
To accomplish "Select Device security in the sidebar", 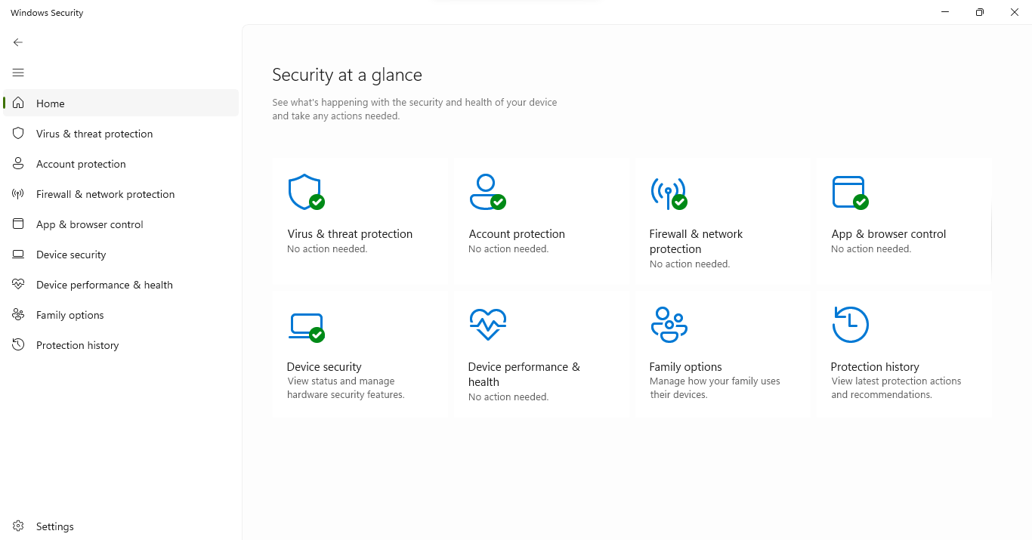I will click(71, 255).
